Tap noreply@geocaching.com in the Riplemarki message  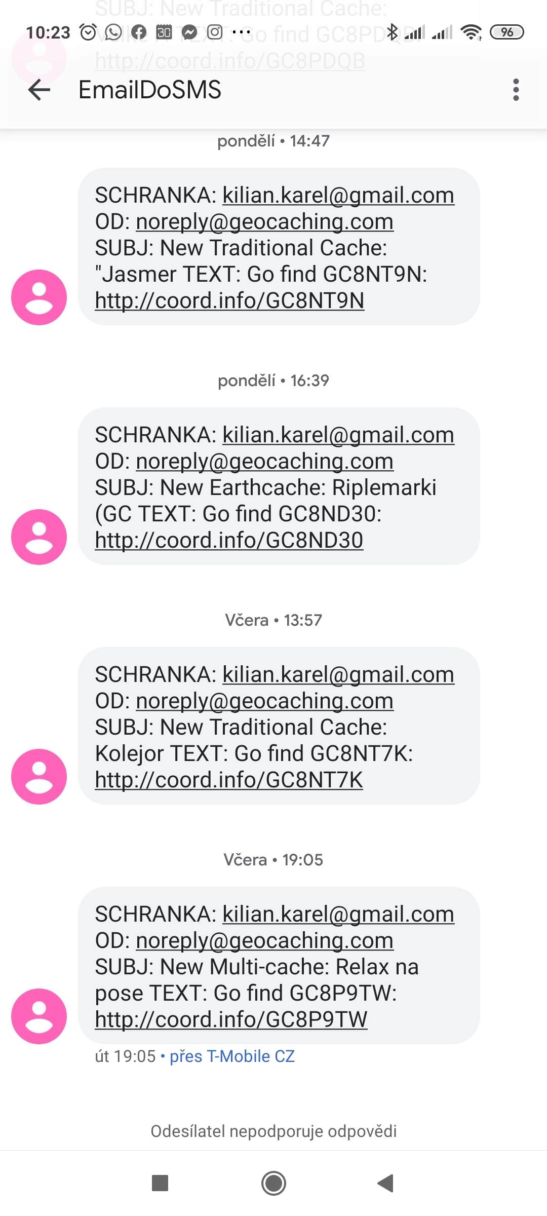point(264,462)
